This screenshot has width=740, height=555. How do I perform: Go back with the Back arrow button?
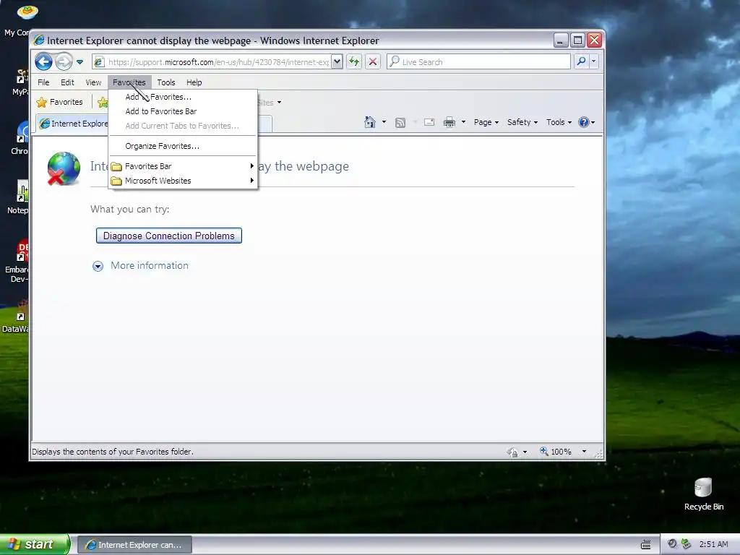43,62
